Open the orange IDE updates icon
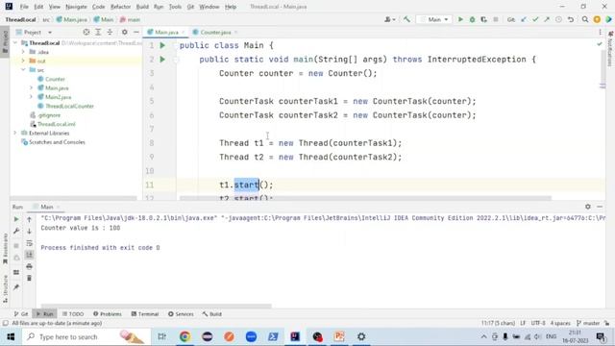The width and height of the screenshot is (615, 346). (x=597, y=19)
